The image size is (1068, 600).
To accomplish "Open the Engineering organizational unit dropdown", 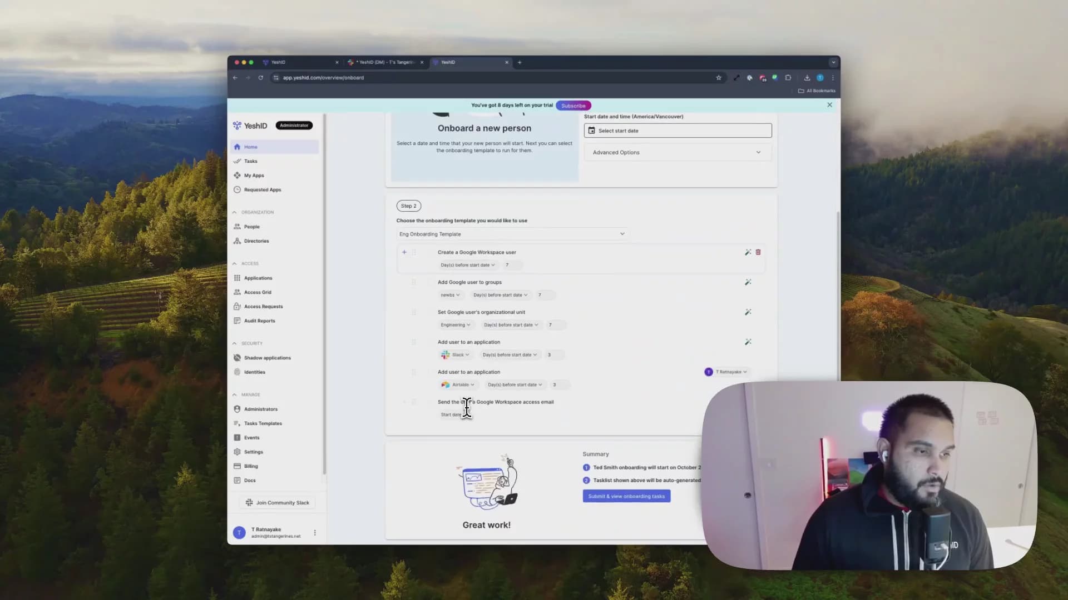I will pos(456,325).
